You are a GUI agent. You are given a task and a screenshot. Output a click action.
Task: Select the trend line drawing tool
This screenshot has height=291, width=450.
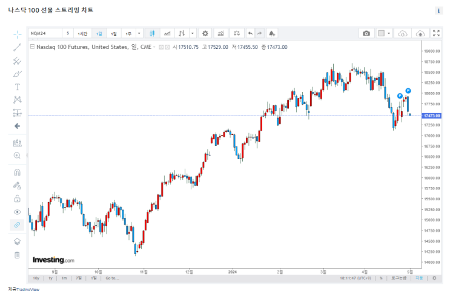point(17,47)
